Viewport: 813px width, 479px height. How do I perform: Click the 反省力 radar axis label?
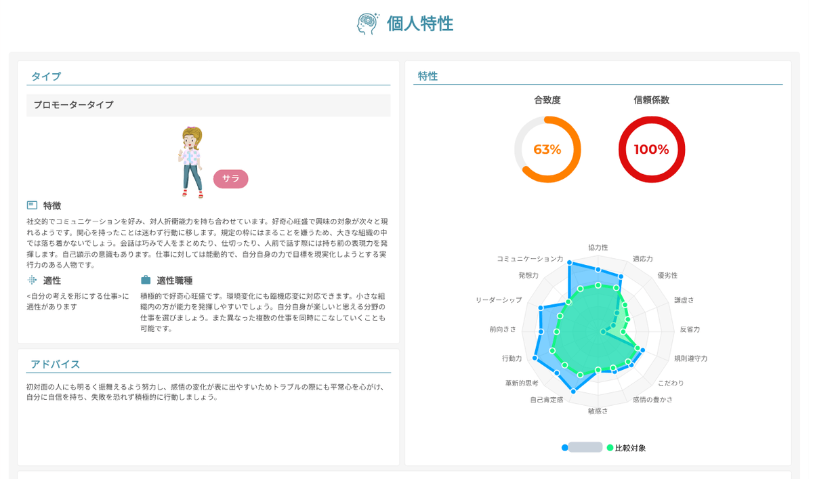point(690,329)
